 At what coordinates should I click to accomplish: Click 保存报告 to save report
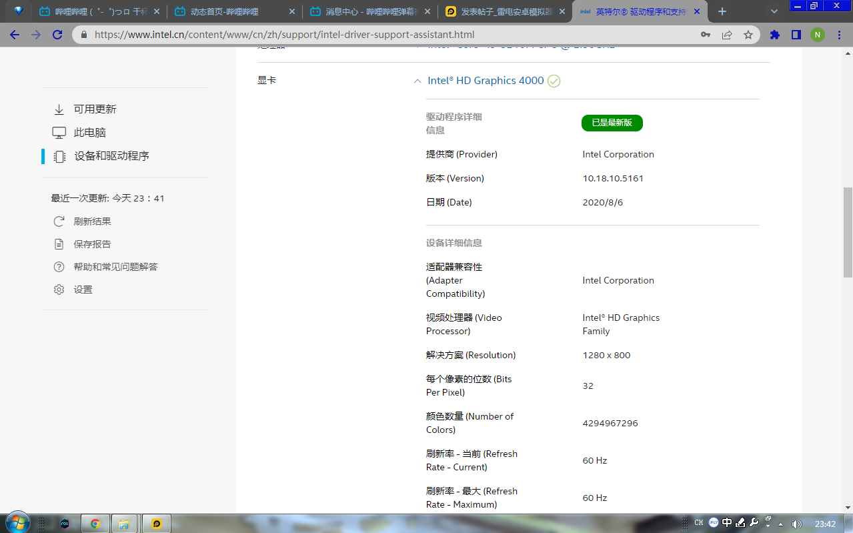pos(92,244)
